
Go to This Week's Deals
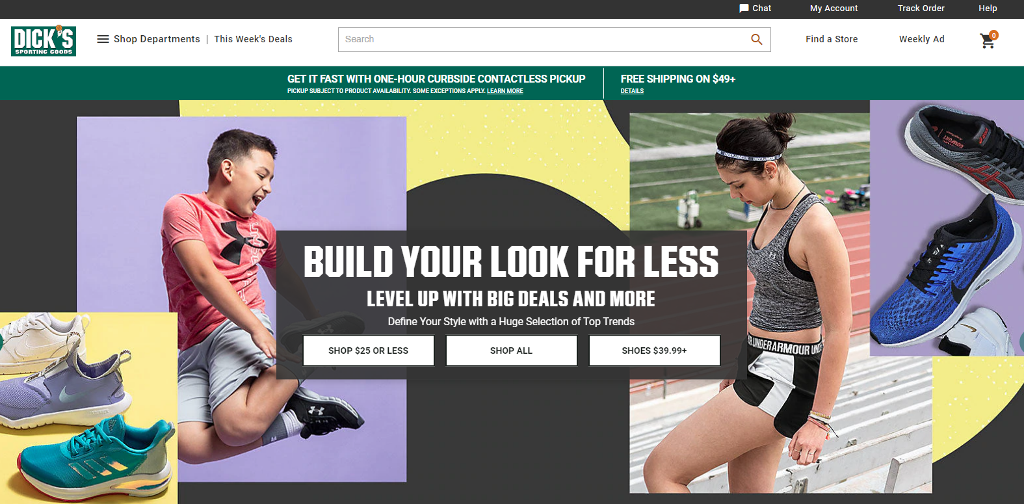coord(254,39)
